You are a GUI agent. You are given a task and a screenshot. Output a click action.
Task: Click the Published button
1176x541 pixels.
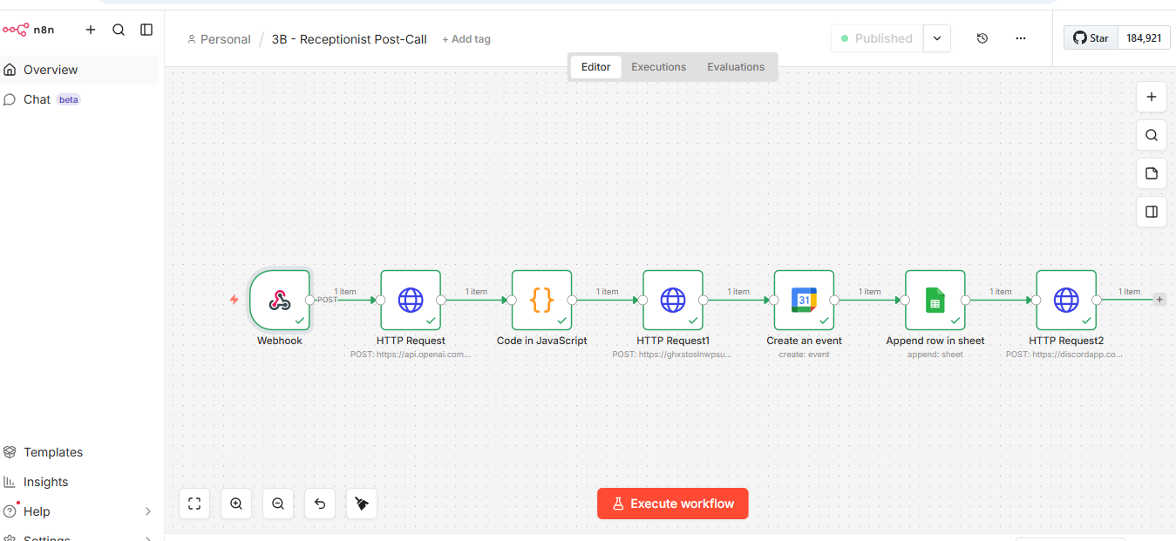(x=876, y=38)
